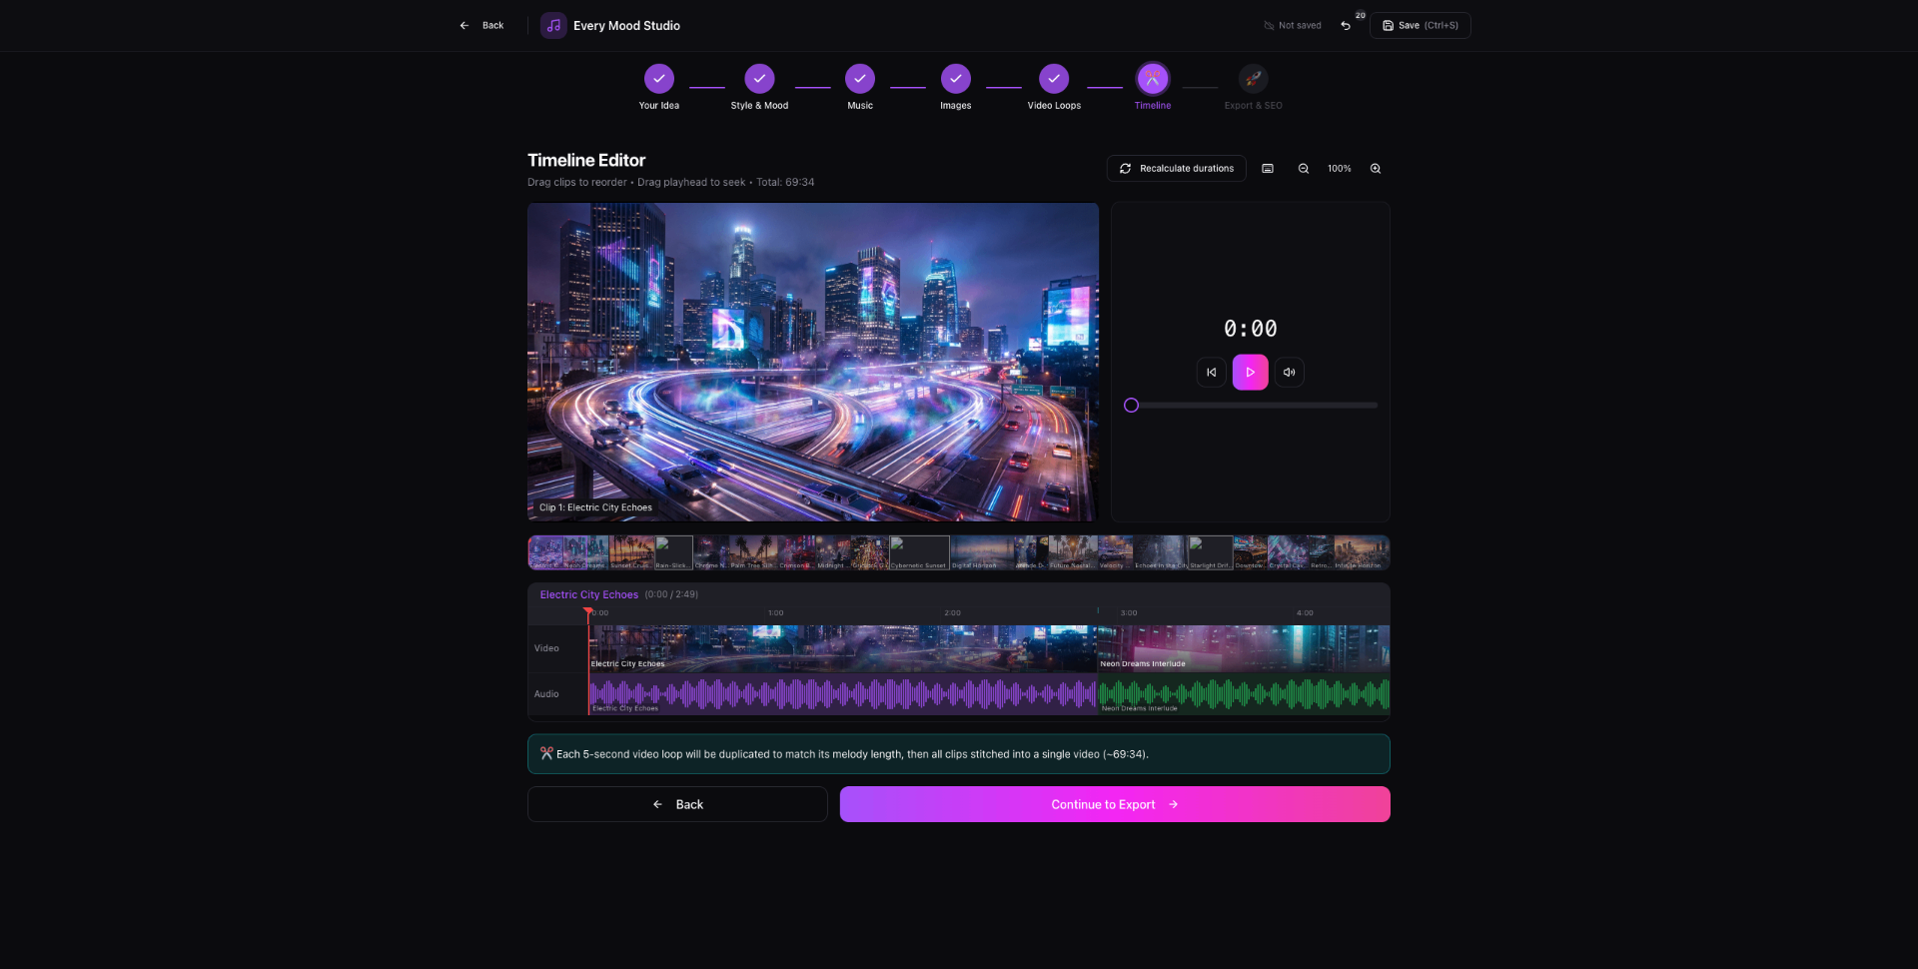Select the Palm Tree Silhouette clip thumbnail
This screenshot has width=1918, height=969.
click(x=754, y=552)
